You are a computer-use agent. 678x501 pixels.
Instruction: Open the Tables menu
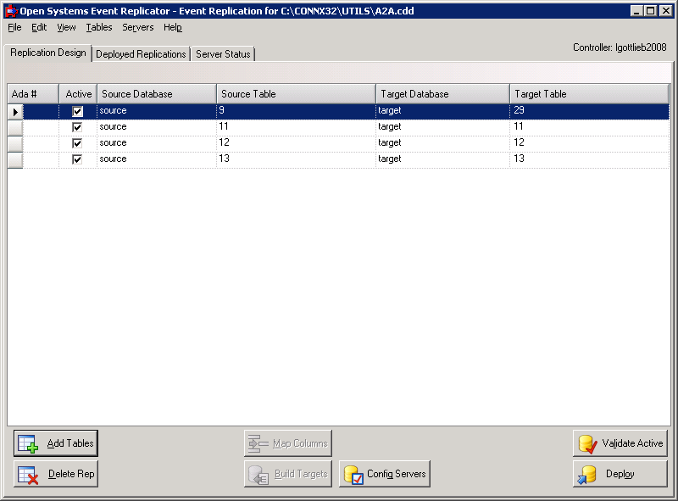tap(98, 27)
